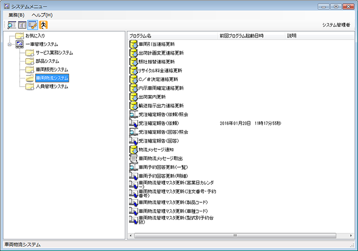Screen dimensions: 358x251
Task: Collapse the 一車管理システム tree node
Action: (10, 44)
